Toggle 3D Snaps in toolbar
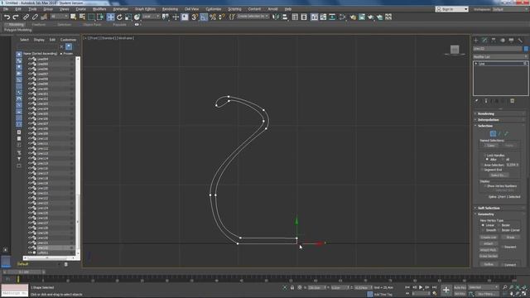The height and width of the screenshot is (298, 530). tap(195, 17)
